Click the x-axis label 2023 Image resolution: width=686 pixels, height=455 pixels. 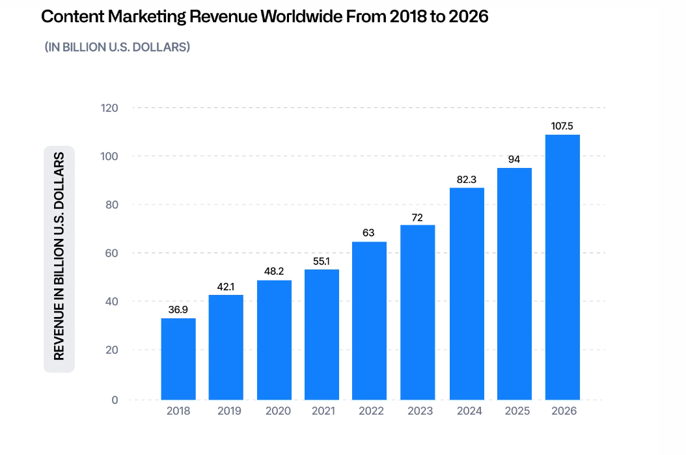tap(420, 411)
